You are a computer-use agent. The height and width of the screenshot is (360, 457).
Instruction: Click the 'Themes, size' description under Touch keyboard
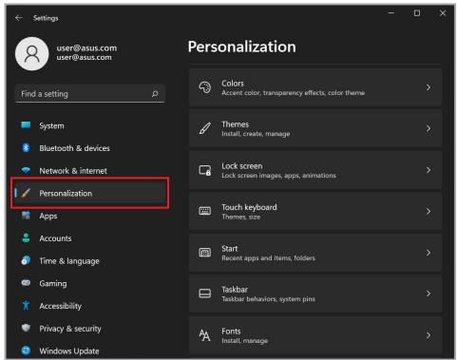pos(240,217)
